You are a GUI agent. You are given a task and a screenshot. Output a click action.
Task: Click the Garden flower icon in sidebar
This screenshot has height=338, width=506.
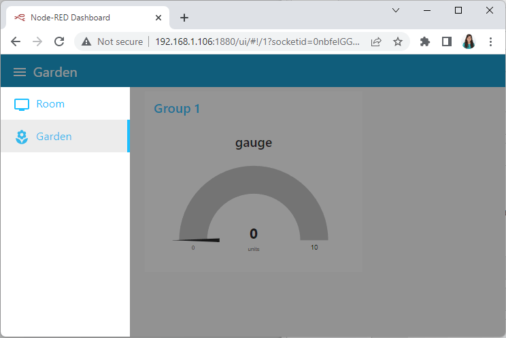tap(22, 137)
